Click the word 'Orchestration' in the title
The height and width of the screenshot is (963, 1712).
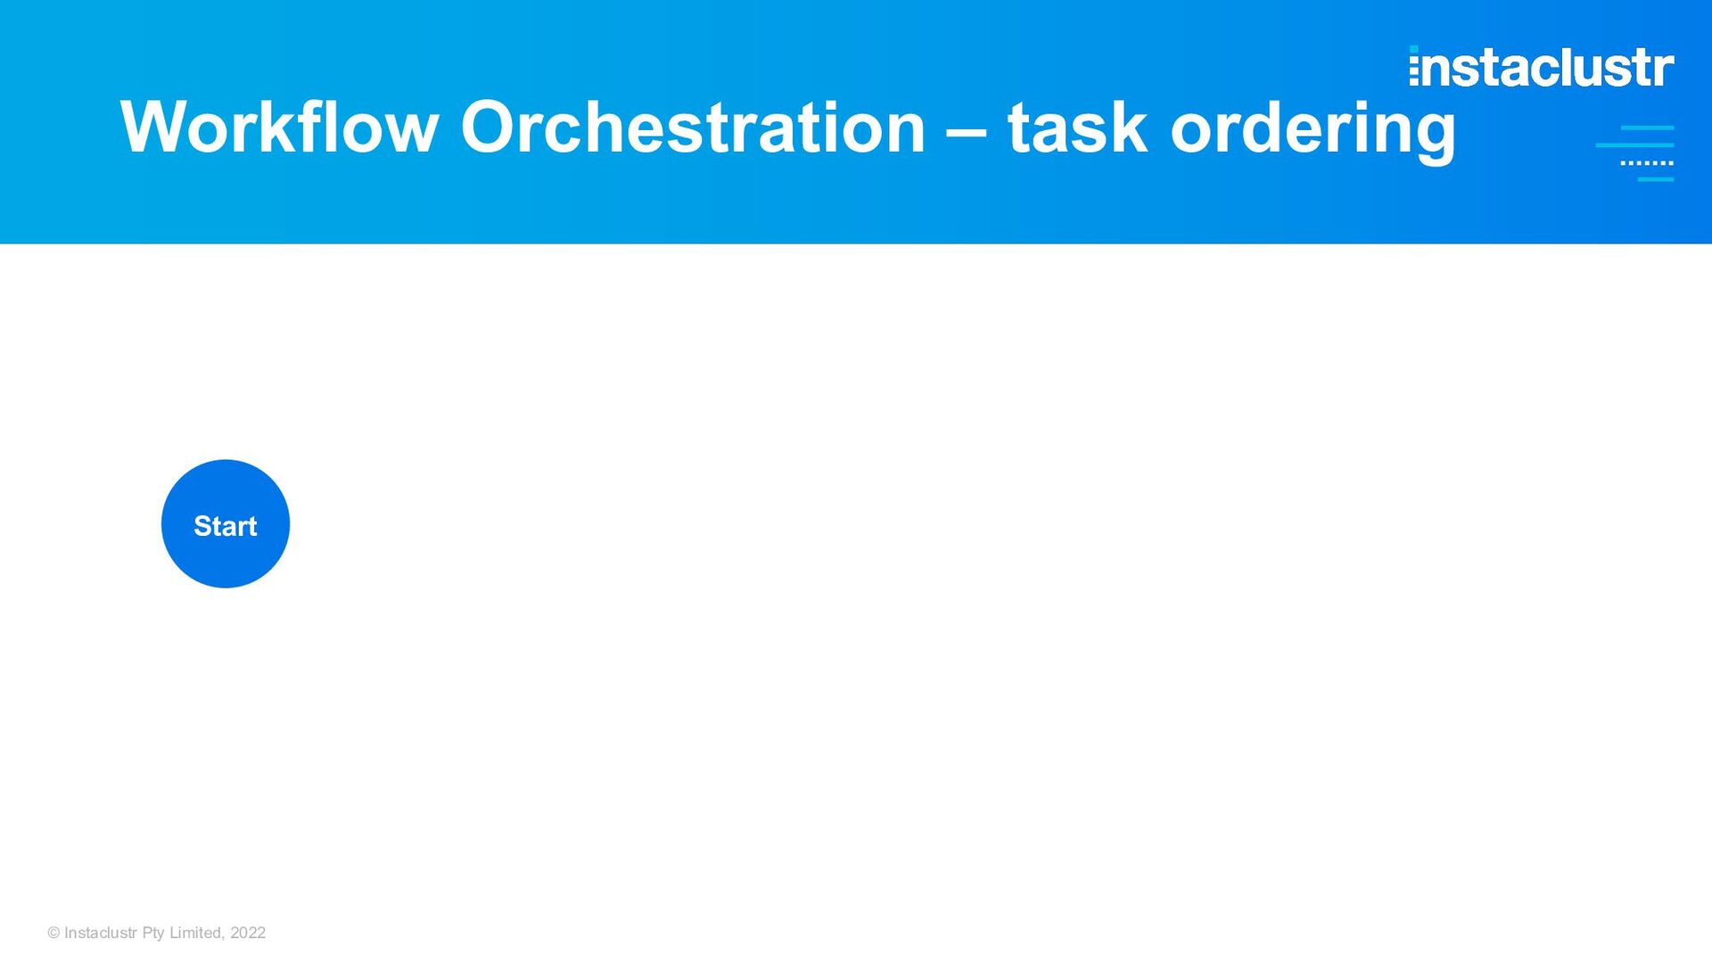(693, 128)
